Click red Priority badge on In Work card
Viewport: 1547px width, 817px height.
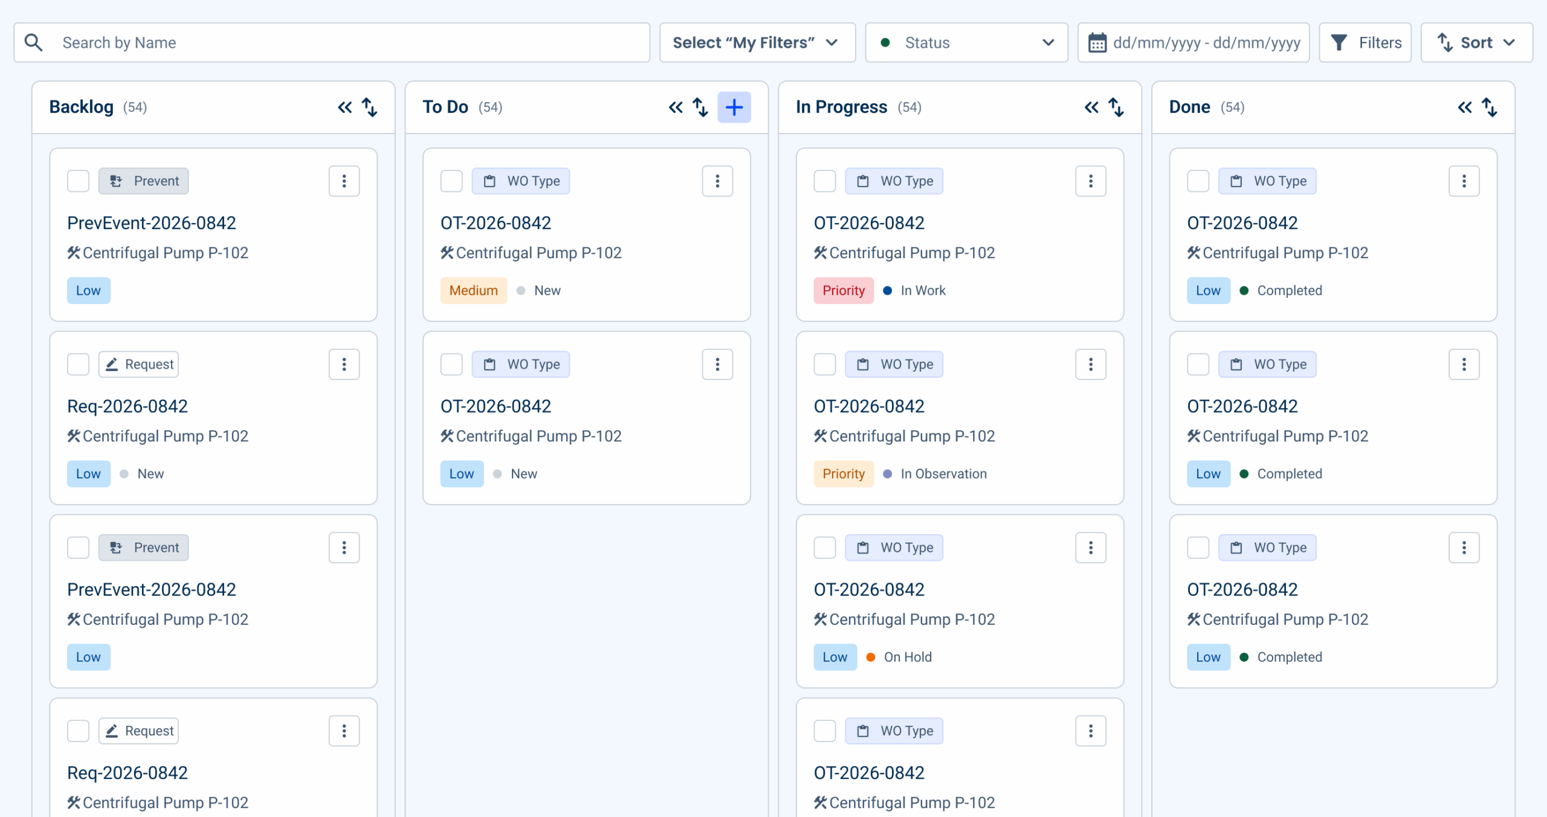(844, 291)
